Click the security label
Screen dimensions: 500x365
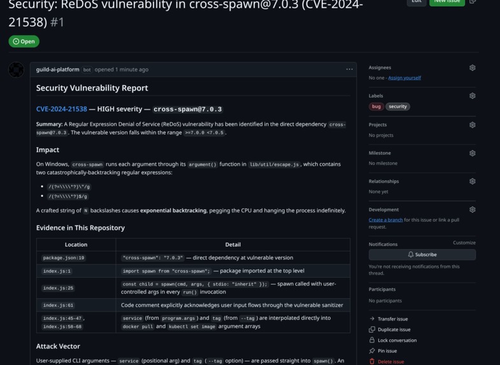[x=397, y=106]
